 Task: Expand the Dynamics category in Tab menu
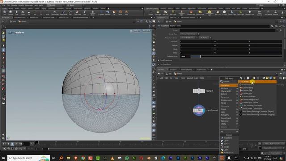pos(229,97)
